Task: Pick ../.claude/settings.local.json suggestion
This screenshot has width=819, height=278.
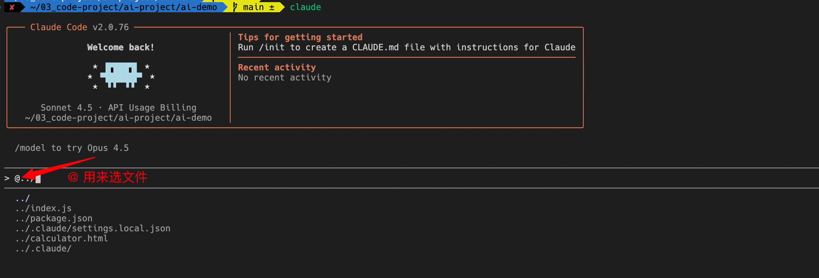Action: [93, 228]
